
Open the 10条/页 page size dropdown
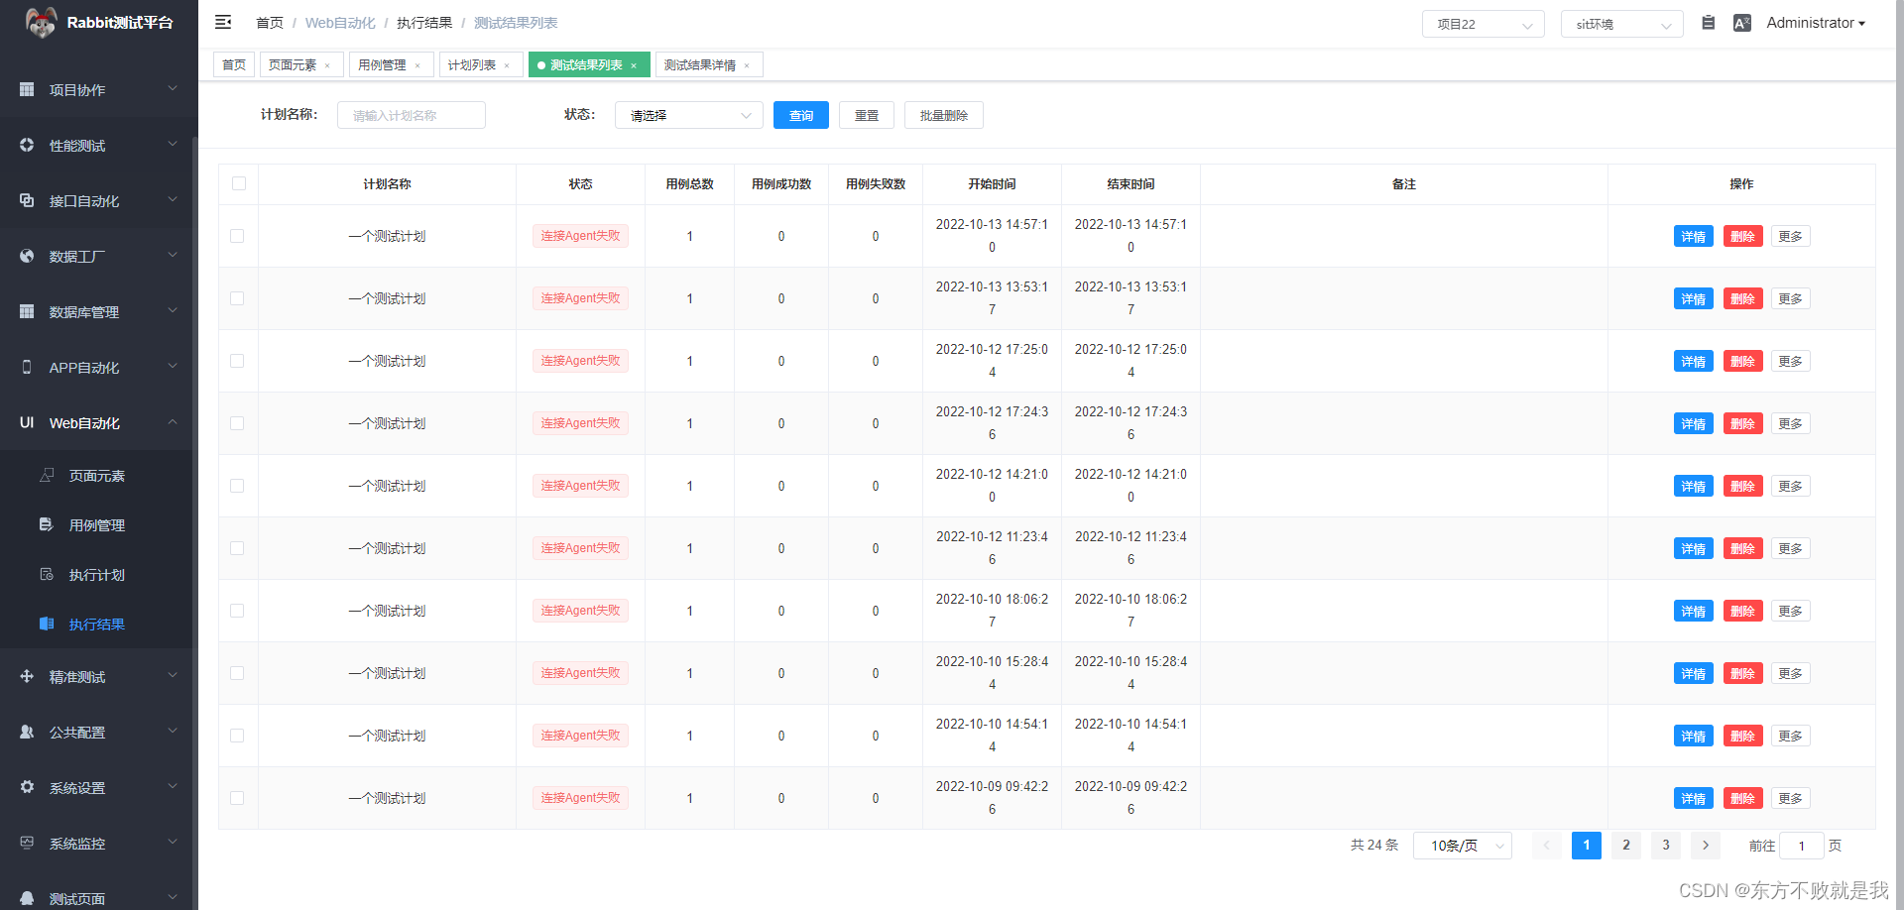pyautogui.click(x=1461, y=845)
